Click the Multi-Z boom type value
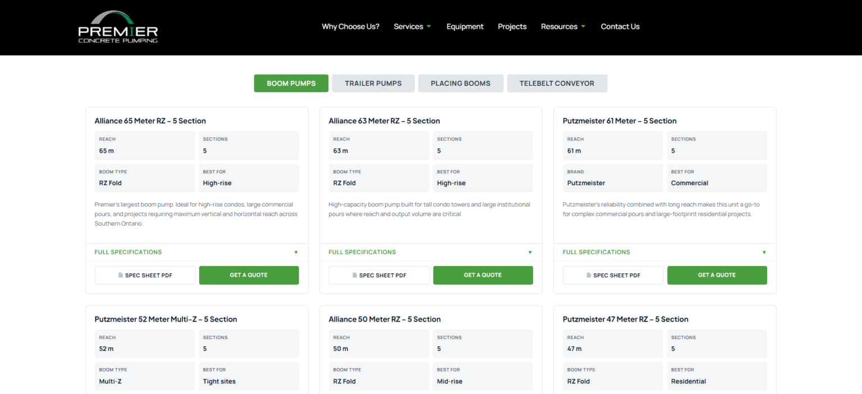Image resolution: width=862 pixels, height=394 pixels. click(x=111, y=381)
